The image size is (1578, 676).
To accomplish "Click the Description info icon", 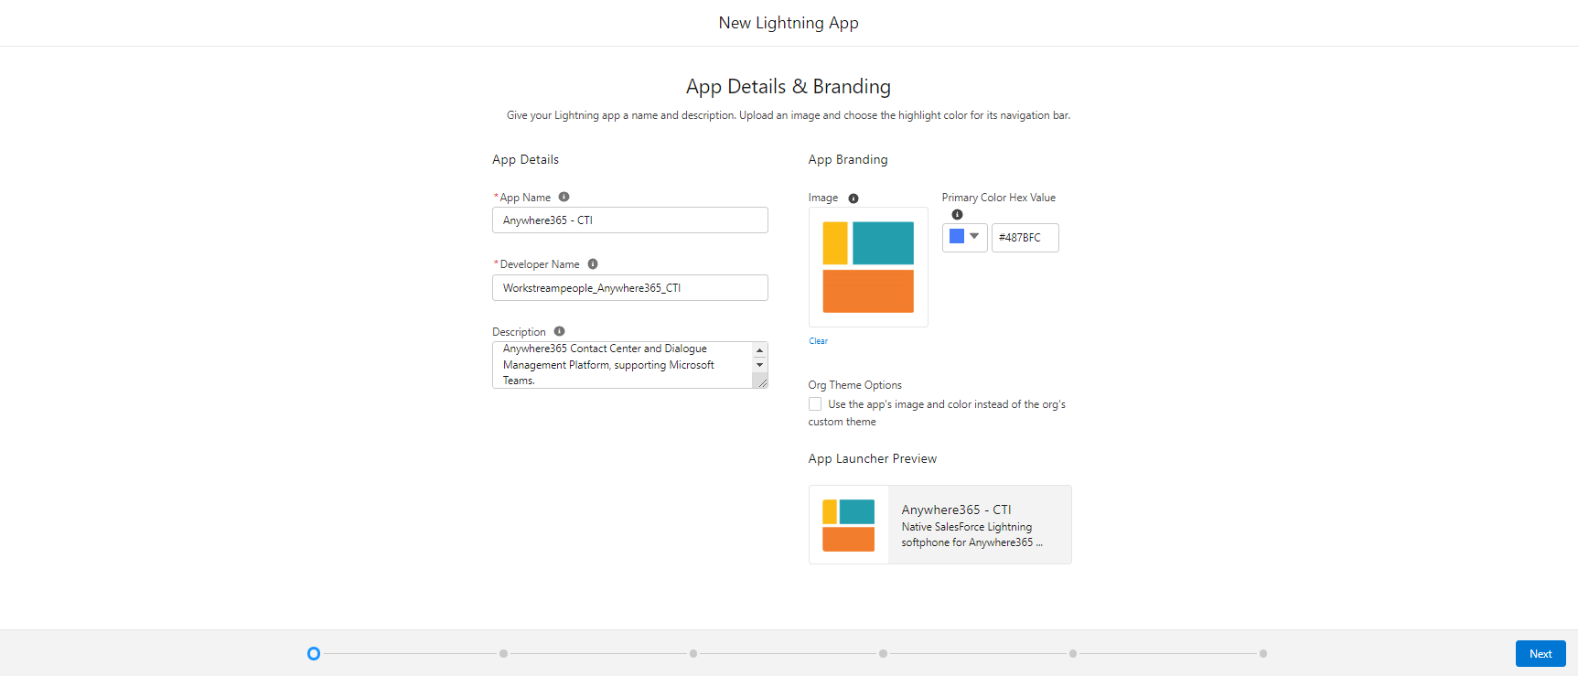I will (x=559, y=331).
